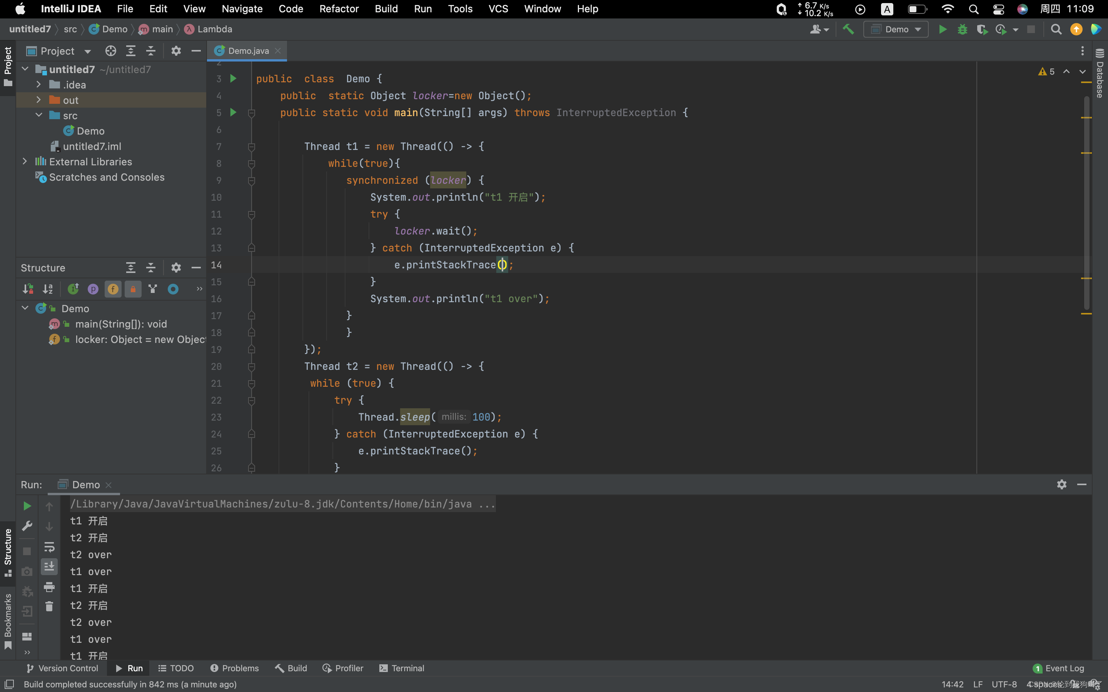This screenshot has height=692, width=1108.
Task: Open the Database side tool window
Action: [x=1100, y=73]
